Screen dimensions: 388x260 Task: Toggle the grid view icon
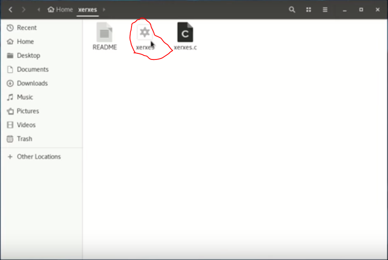tap(309, 10)
